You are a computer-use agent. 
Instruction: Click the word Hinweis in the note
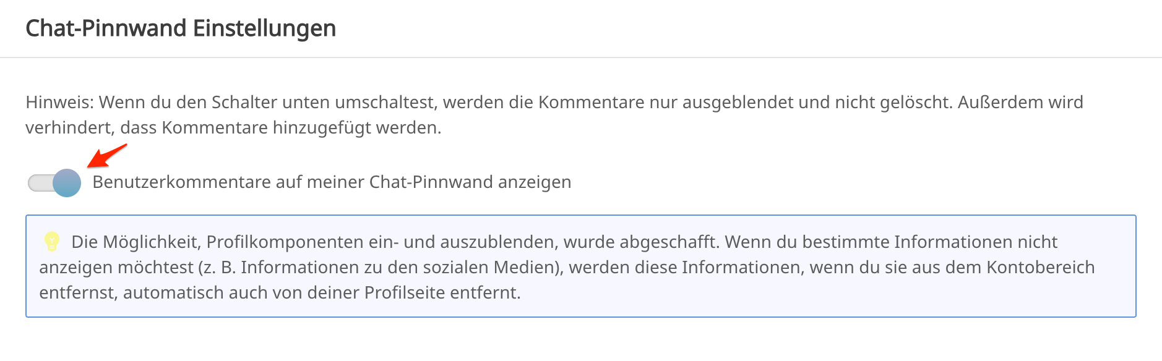[59, 102]
